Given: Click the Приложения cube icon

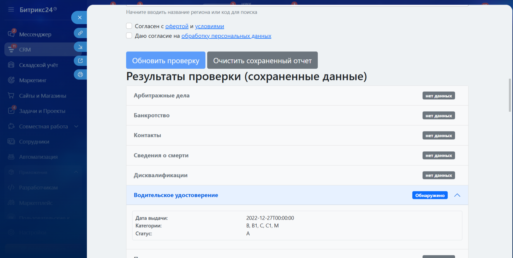Looking at the screenshot, I should 11,172.
